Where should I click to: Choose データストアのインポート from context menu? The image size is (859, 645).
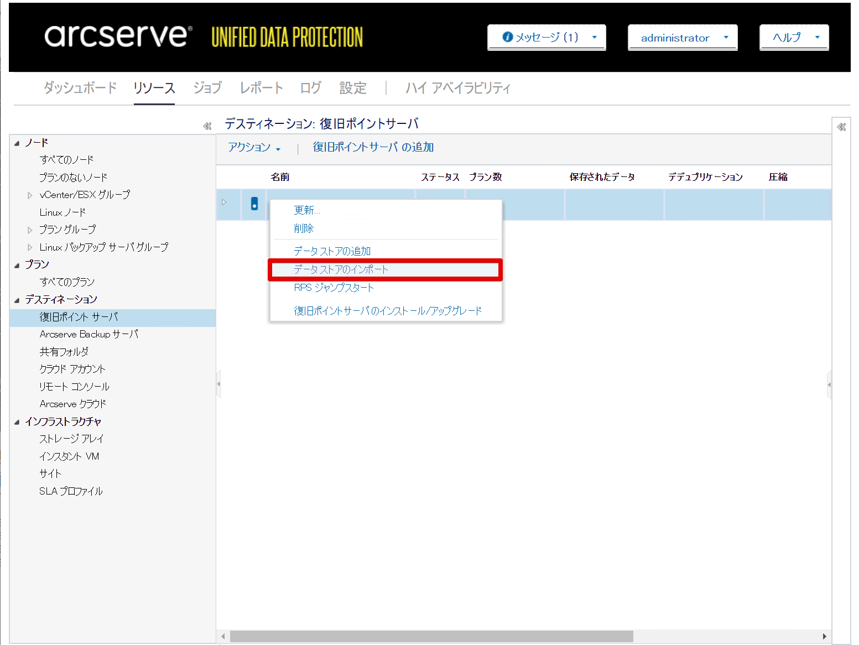(341, 270)
